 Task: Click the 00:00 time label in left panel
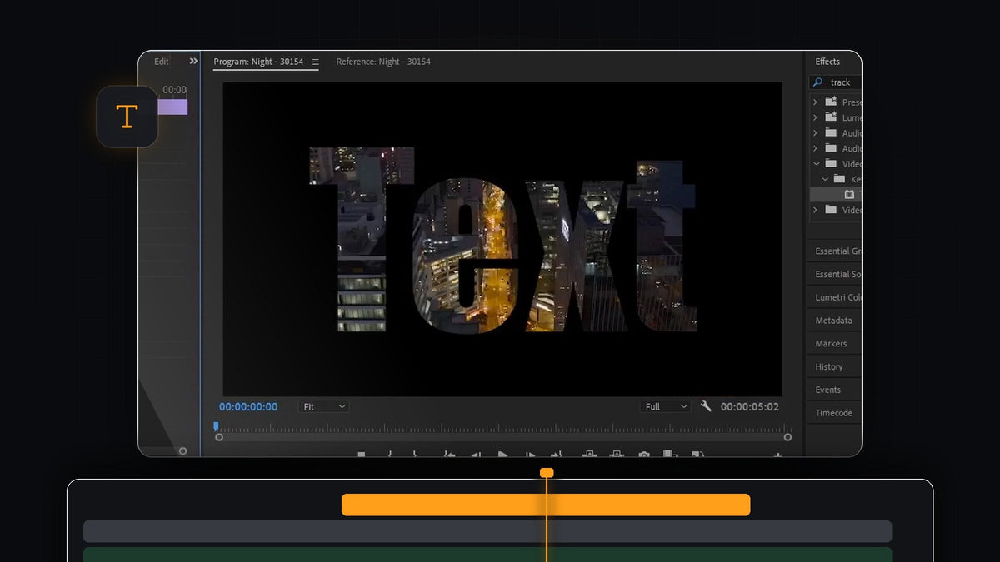pos(174,90)
